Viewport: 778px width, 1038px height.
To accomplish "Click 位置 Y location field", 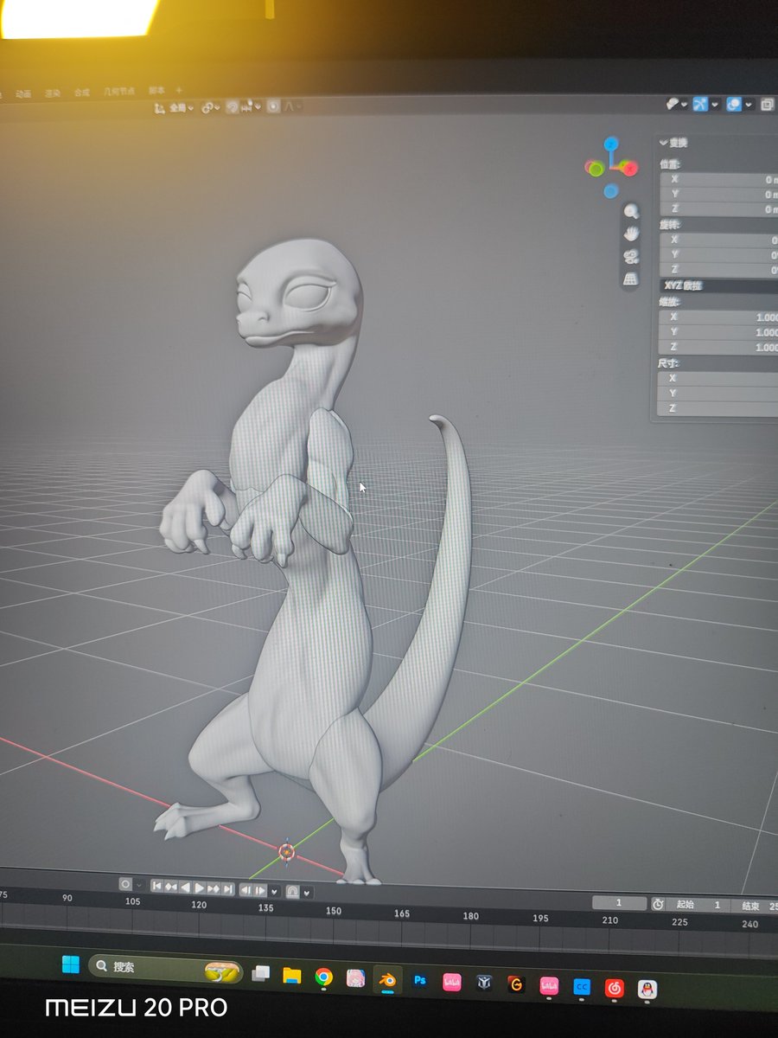I will [719, 194].
